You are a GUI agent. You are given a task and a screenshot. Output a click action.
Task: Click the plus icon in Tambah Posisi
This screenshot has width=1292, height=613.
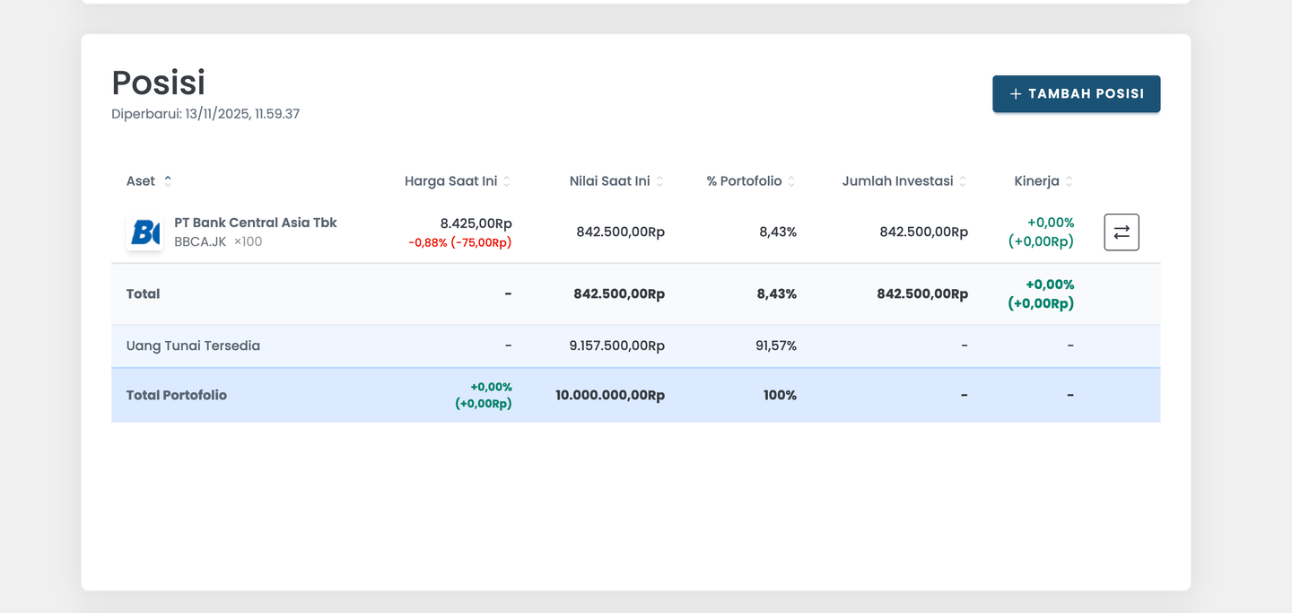click(x=1016, y=94)
